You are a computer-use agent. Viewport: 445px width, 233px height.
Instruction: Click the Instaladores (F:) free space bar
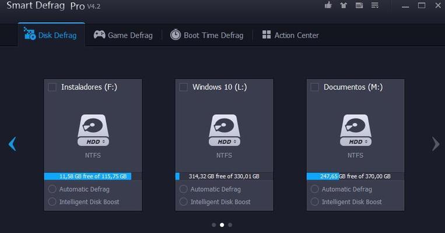(93, 176)
